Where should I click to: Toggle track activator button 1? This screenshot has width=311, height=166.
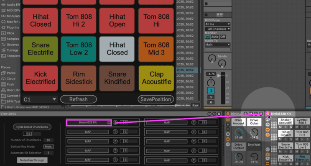point(211,91)
